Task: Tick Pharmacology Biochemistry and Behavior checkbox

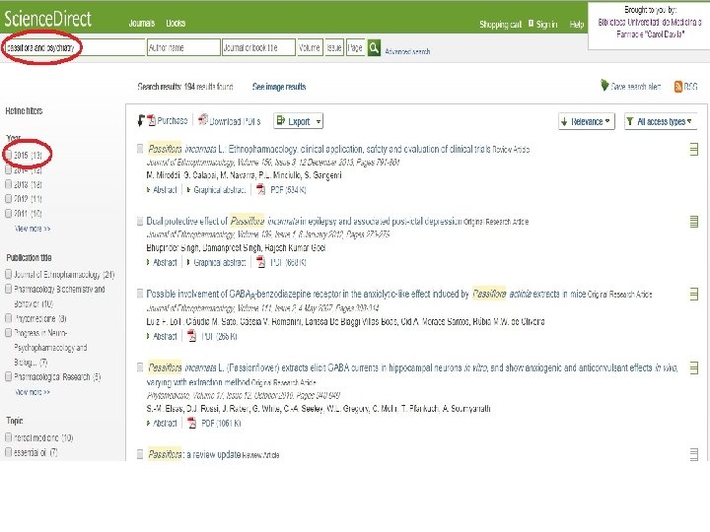Action: pyautogui.click(x=8, y=289)
